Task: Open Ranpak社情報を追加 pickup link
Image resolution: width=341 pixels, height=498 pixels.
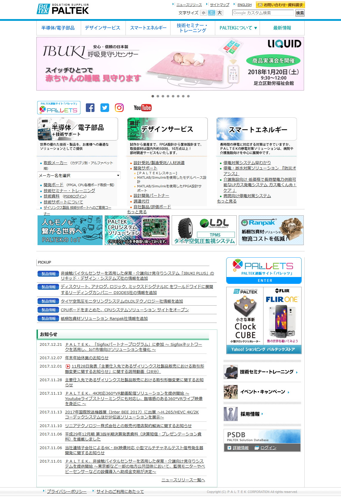Action: [x=104, y=319]
